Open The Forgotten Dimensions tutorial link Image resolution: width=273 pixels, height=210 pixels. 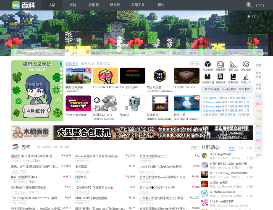35,198
